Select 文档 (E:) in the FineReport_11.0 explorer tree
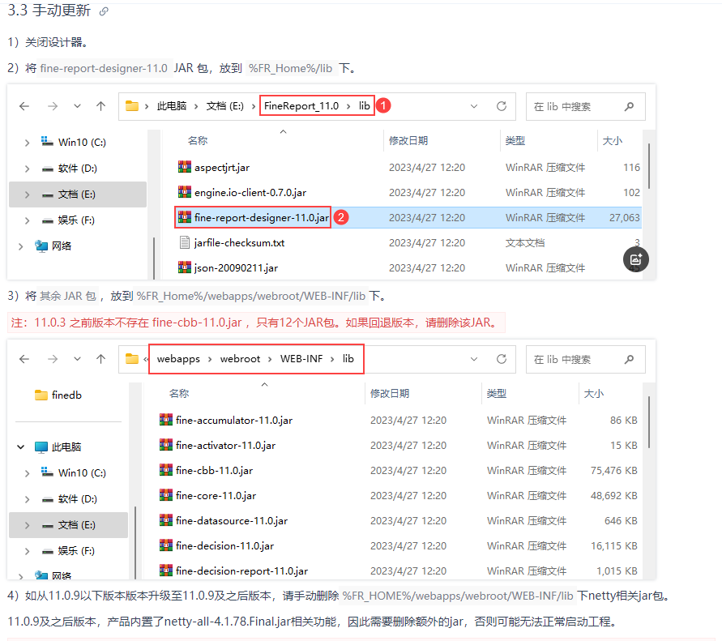The width and height of the screenshot is (722, 641). pyautogui.click(x=77, y=194)
